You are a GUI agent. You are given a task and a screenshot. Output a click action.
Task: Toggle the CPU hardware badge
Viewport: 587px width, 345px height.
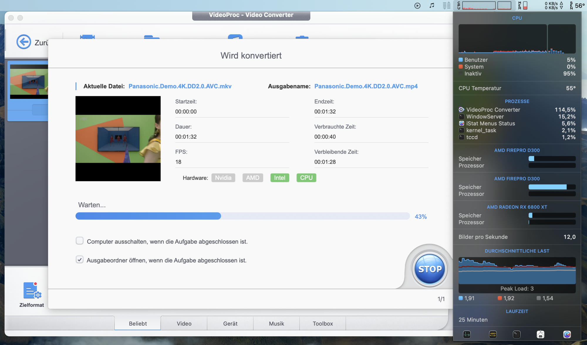306,178
